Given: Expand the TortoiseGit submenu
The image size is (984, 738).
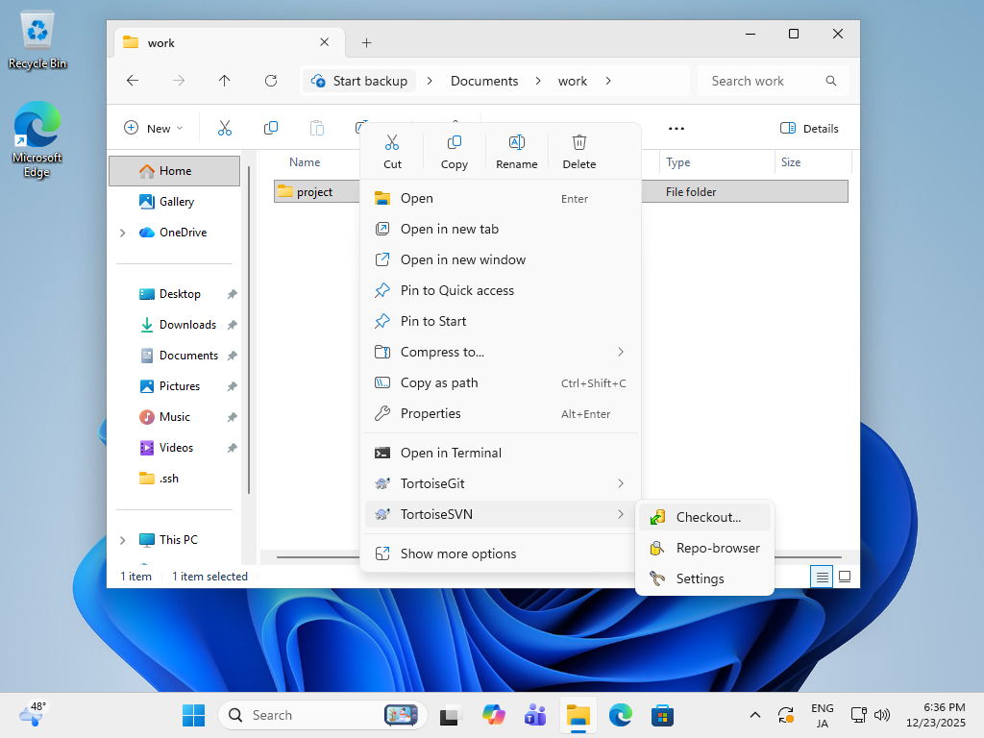Looking at the screenshot, I should coord(500,483).
